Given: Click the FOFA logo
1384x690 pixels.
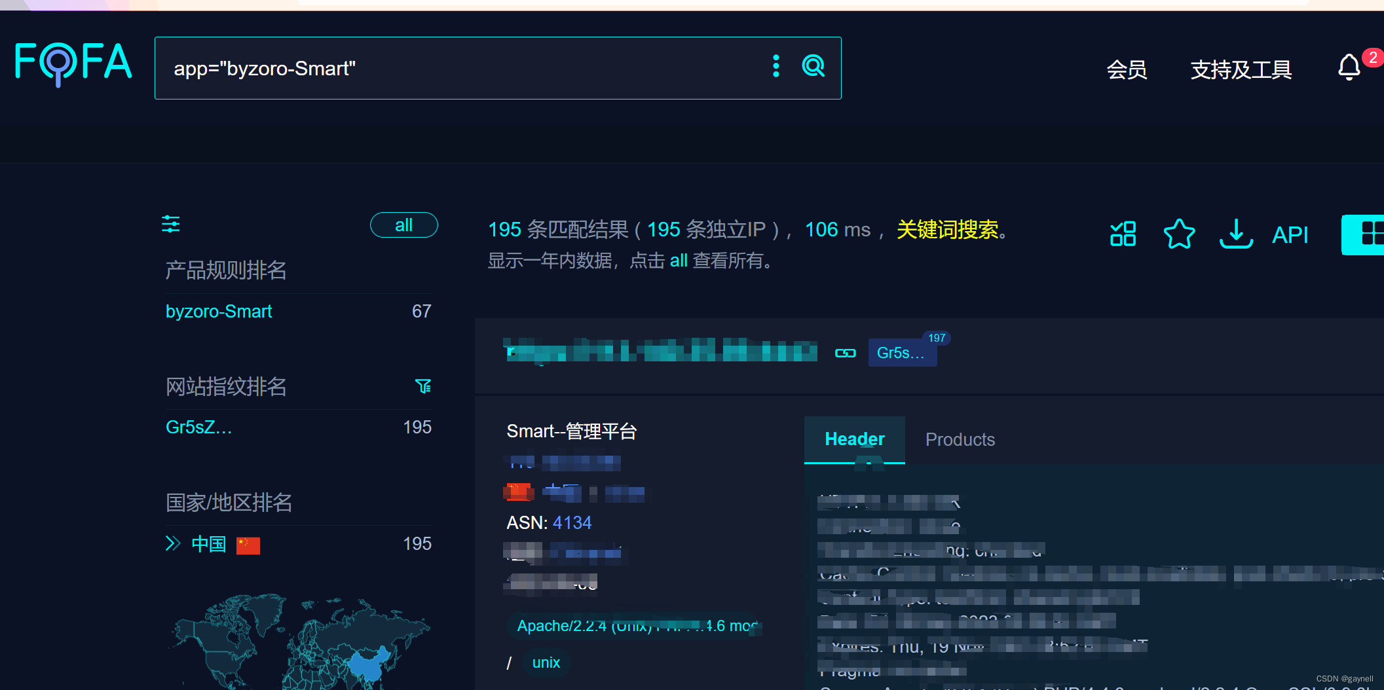Looking at the screenshot, I should [x=73, y=64].
